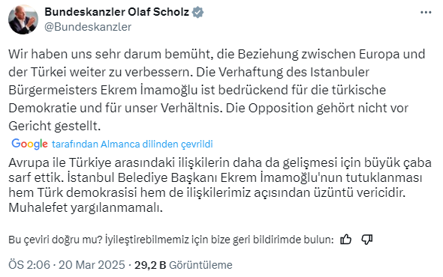The height and width of the screenshot is (277, 443).
Task: Click the thumbs-down translation feedback icon
Action: coord(366,240)
